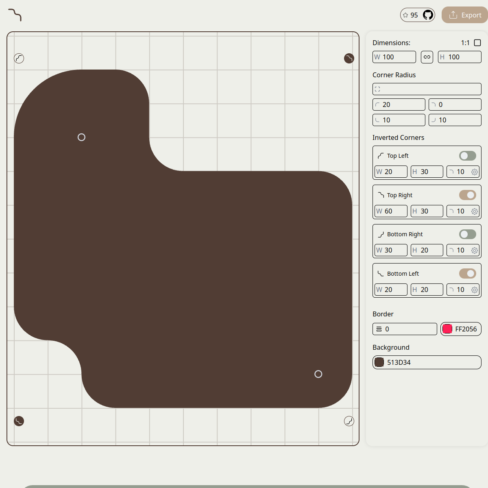488x488 pixels.
Task: Open the GitHub repository icon
Action: (x=428, y=15)
